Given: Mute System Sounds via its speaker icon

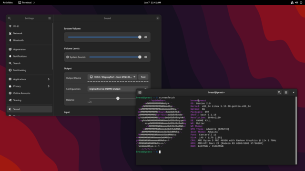Looking at the screenshot, I should 146,57.
